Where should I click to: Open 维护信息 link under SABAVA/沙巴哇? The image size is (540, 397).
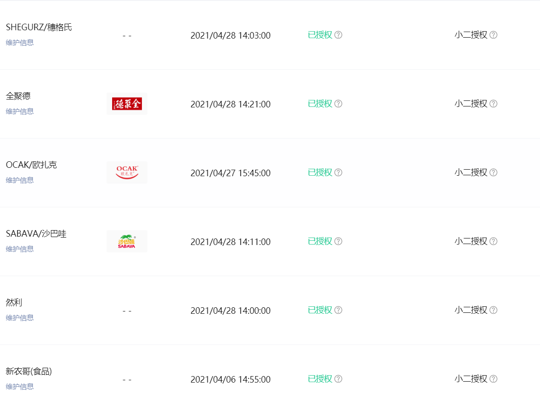coord(20,249)
